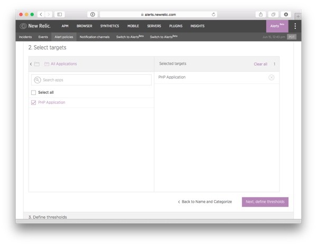317x246 pixels.
Task: Select the Alerts Beta tab
Action: 277,26
